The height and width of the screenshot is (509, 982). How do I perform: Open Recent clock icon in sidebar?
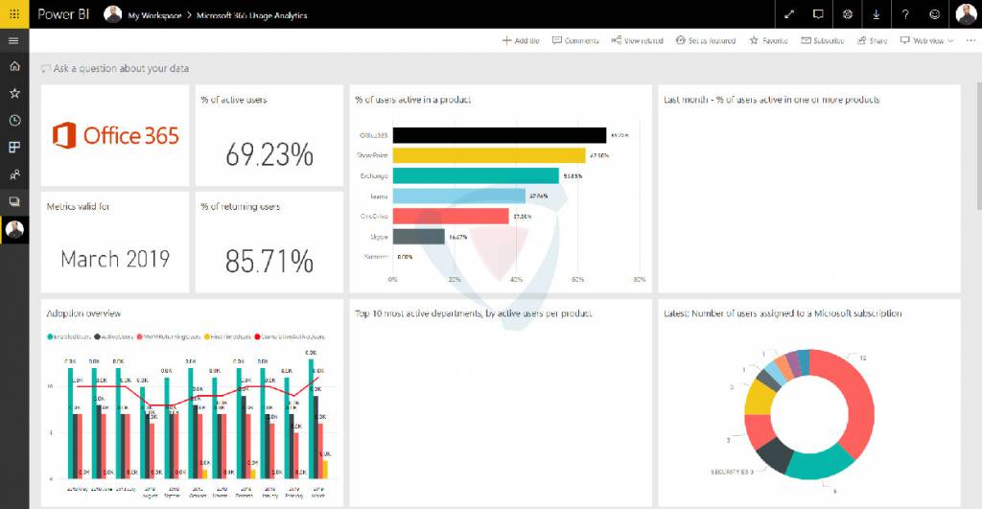tap(14, 121)
